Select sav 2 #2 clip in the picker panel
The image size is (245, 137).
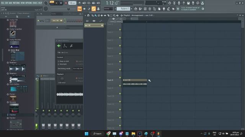[94, 25]
